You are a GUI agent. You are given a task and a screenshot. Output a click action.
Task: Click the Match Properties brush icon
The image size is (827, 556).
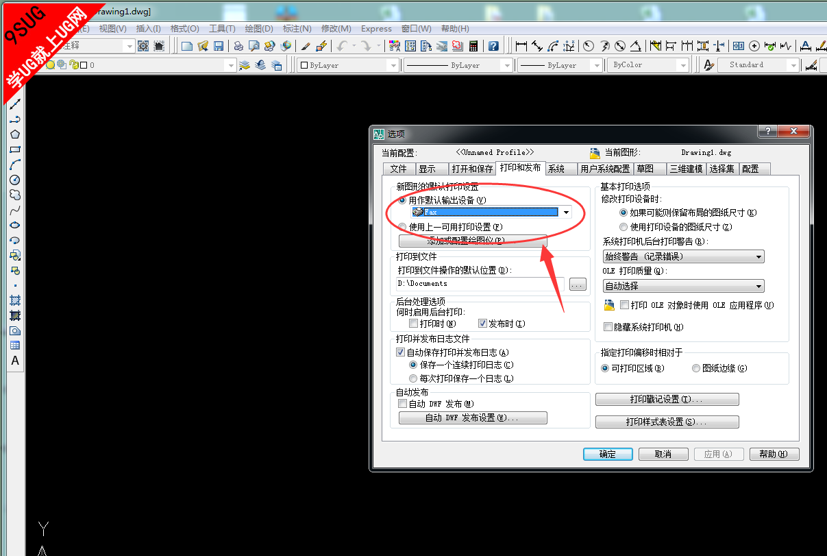click(306, 46)
